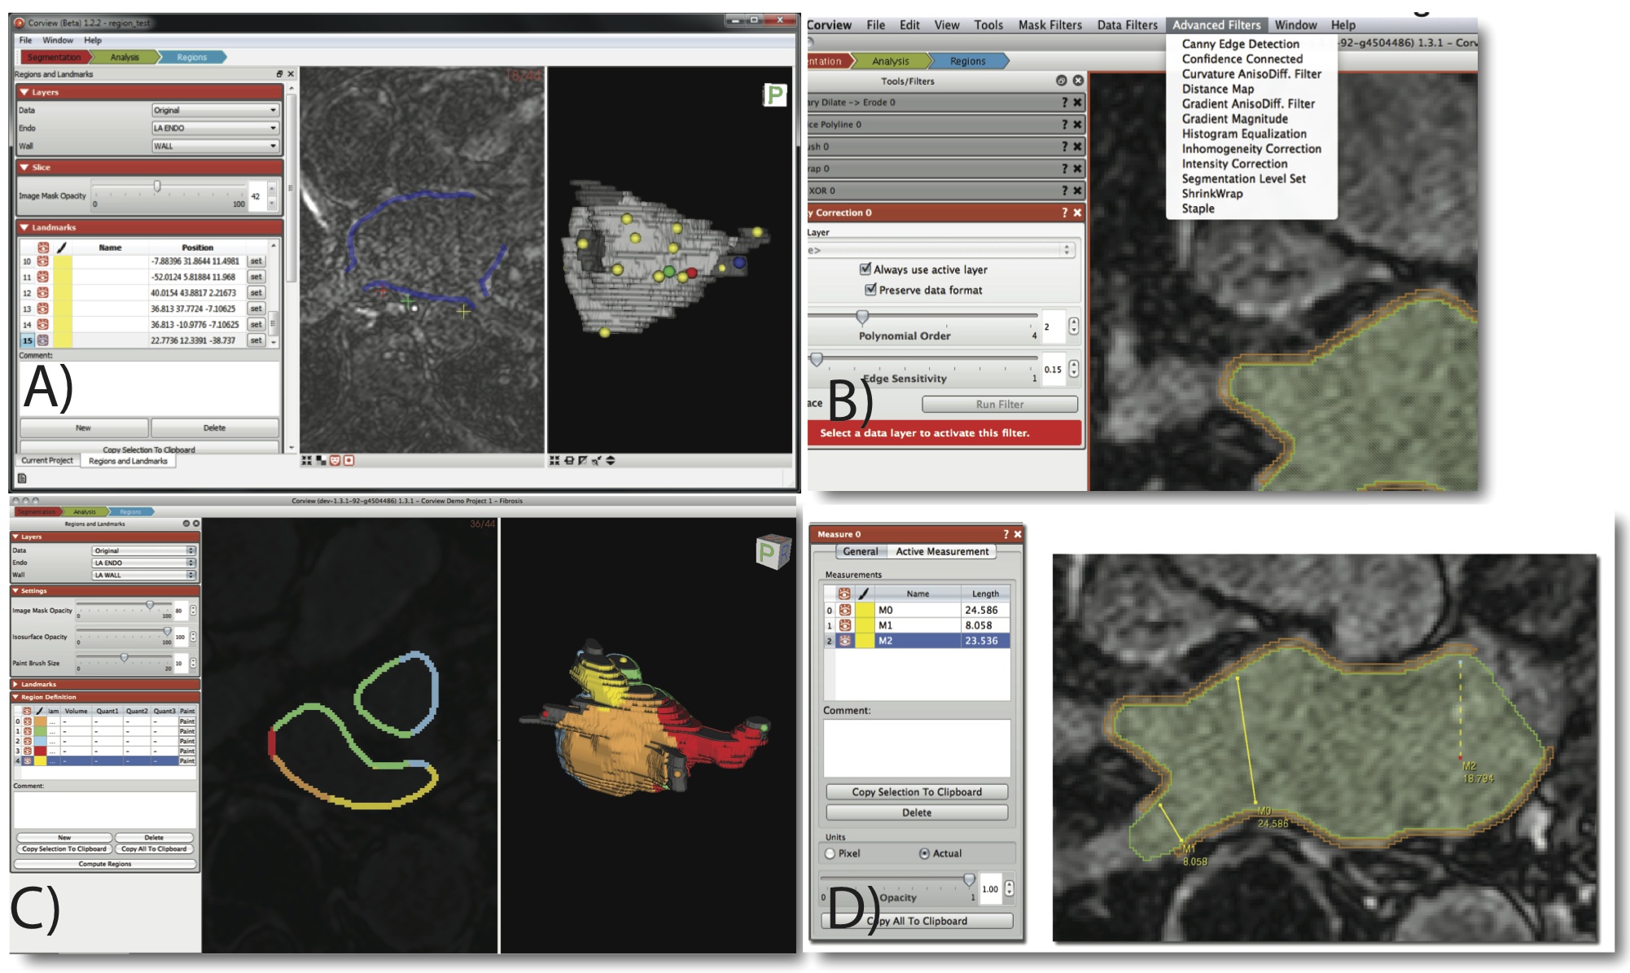Open the Endo layer dropdown in panel A

tap(216, 128)
